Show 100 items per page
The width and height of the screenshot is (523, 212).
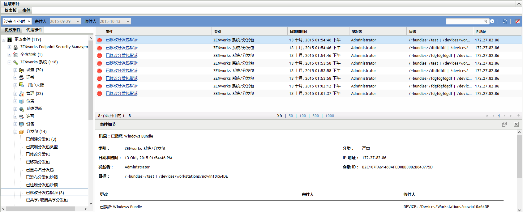click(302, 116)
